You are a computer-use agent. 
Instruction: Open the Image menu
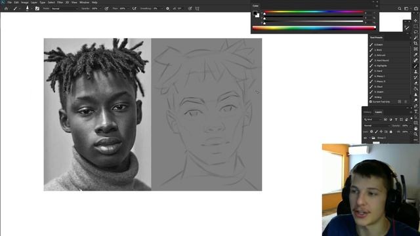[x=25, y=3]
